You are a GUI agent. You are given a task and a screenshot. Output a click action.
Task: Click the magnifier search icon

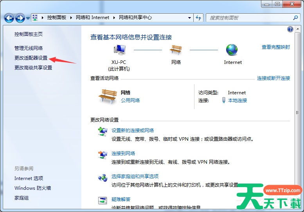tap(295, 18)
